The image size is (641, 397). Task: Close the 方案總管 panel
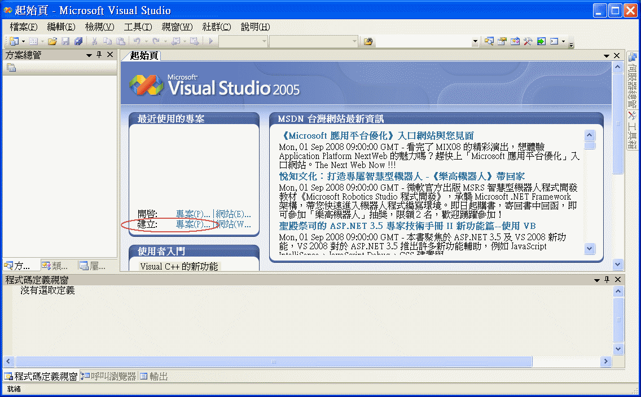tap(110, 55)
